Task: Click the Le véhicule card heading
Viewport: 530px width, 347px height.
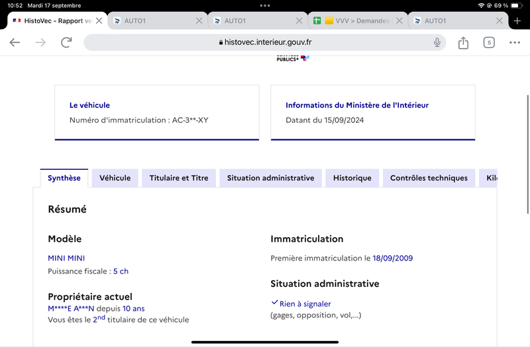Action: pyautogui.click(x=89, y=105)
